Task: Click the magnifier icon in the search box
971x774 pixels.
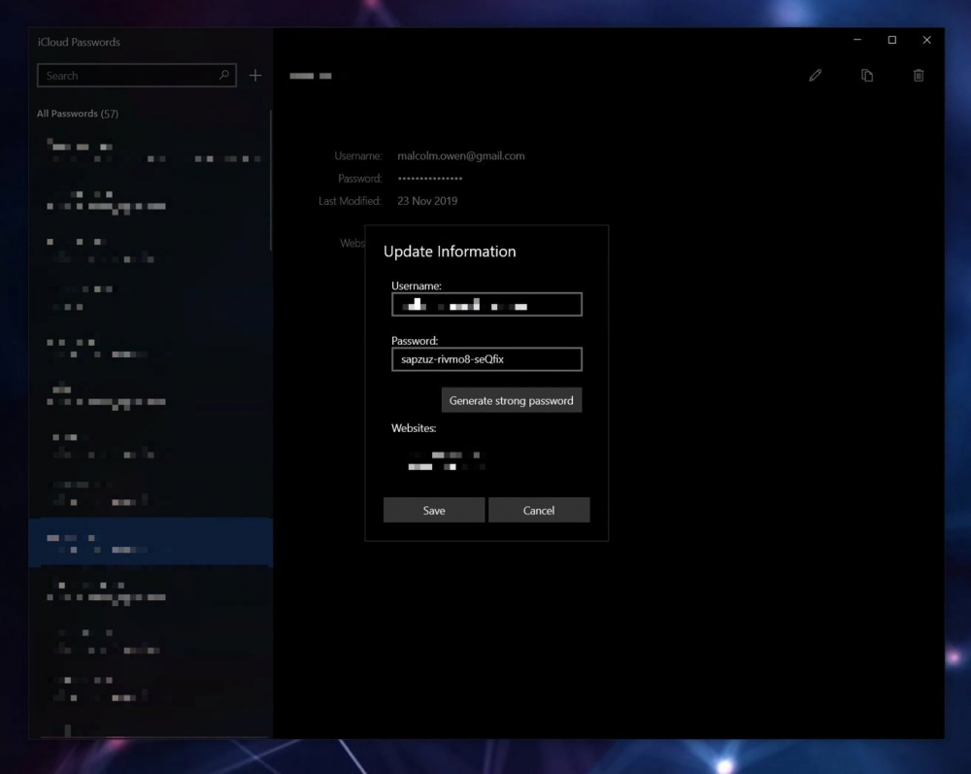Action: click(x=223, y=75)
